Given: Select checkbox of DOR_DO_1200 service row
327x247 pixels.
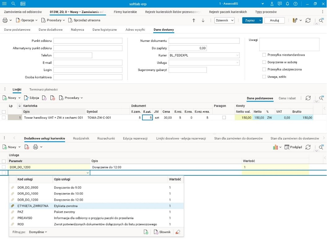Looking at the screenshot, I should tap(4, 167).
